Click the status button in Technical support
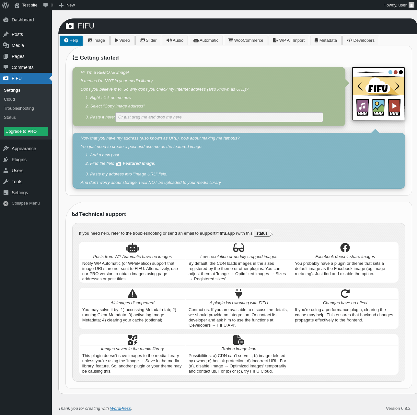Screen dimensions: 417x415 tap(262, 233)
